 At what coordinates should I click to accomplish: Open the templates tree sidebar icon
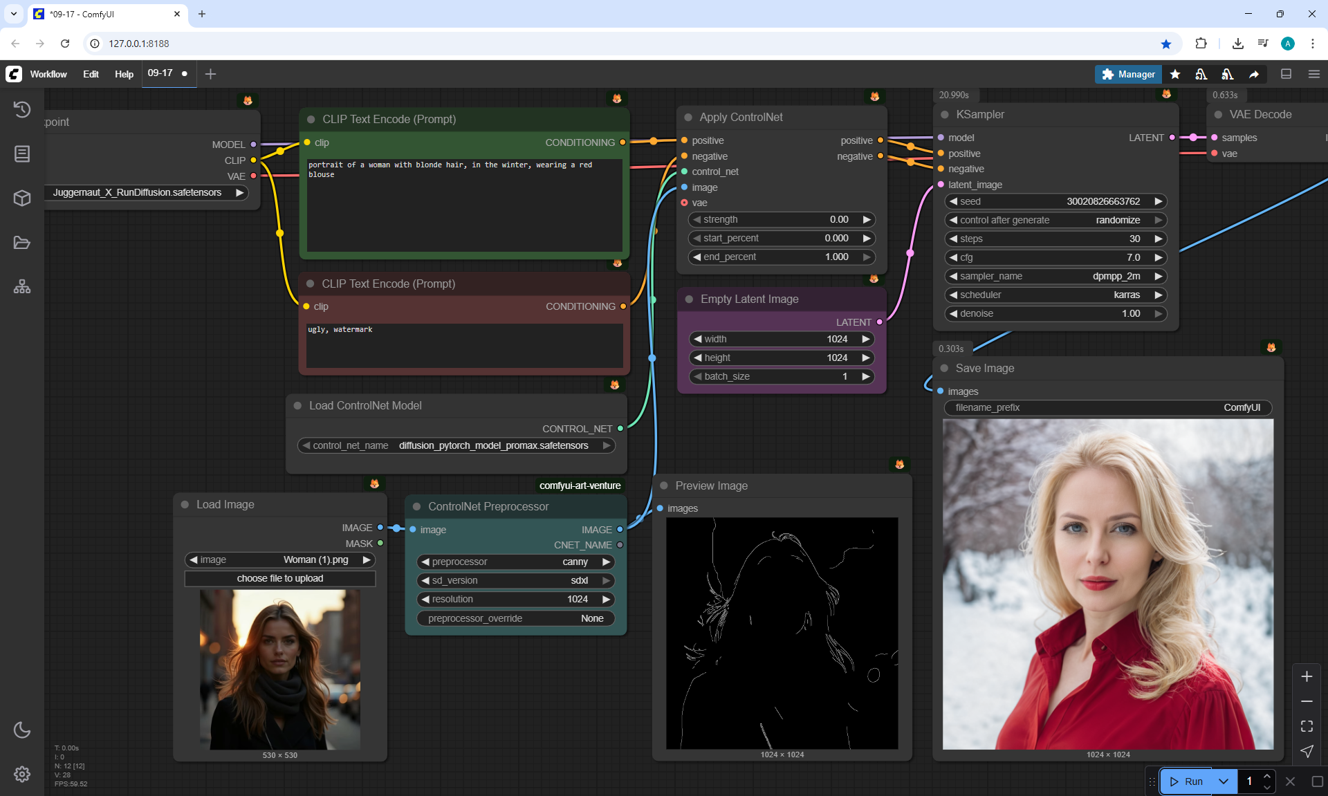[22, 286]
